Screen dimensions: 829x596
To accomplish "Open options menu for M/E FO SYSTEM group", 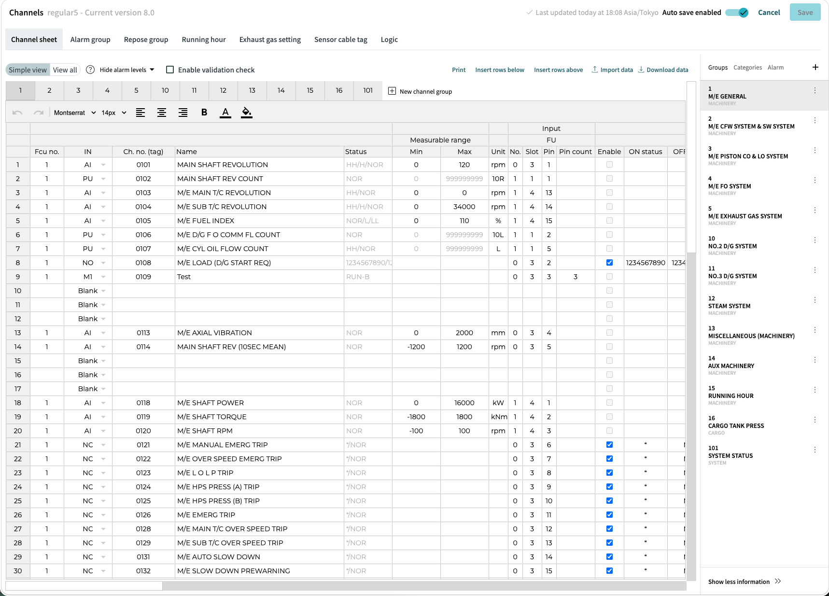I will 815,180.
